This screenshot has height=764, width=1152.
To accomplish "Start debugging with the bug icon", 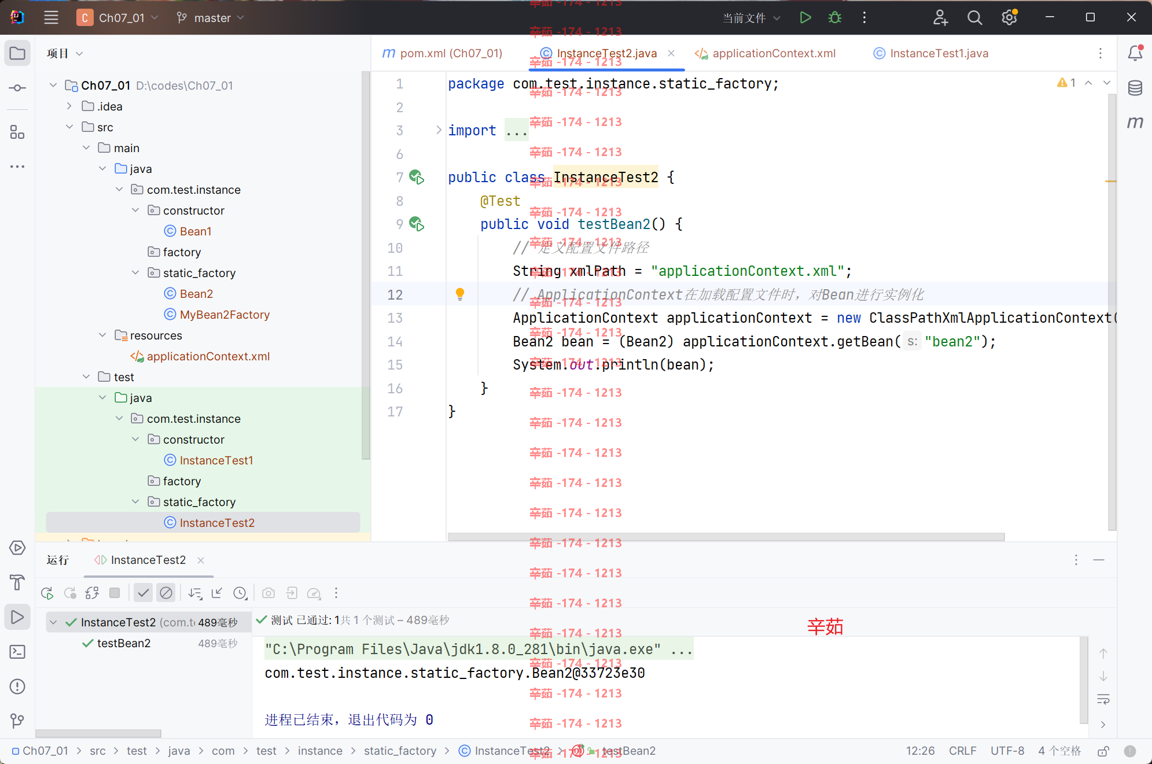I will pyautogui.click(x=834, y=17).
